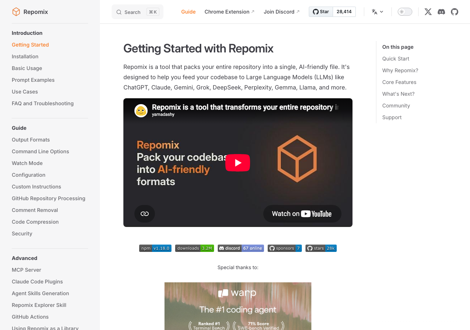The height and width of the screenshot is (330, 470).
Task: Click the discord 67 online badge
Action: (241, 248)
